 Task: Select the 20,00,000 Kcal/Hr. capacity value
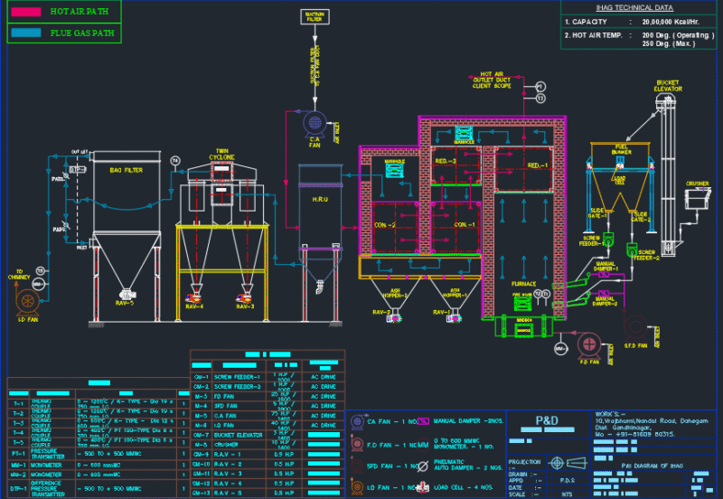[x=671, y=22]
